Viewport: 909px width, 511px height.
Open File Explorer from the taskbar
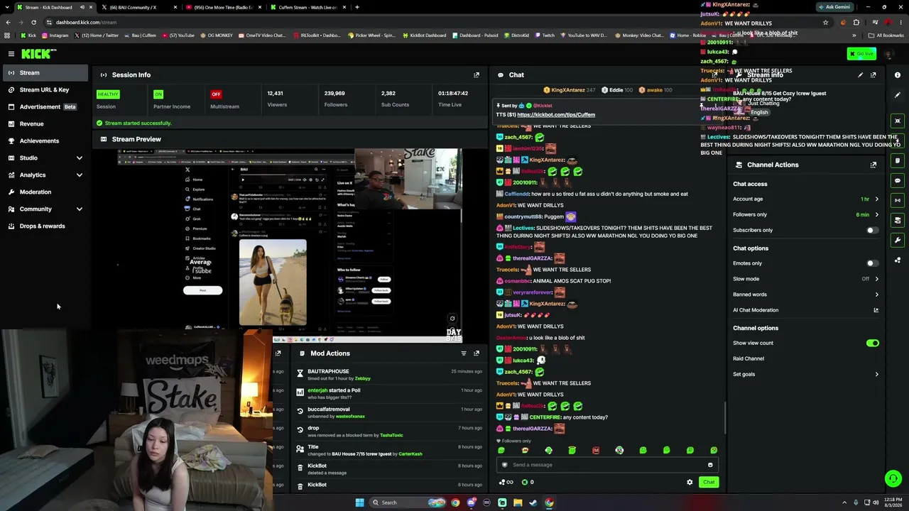coord(518,502)
